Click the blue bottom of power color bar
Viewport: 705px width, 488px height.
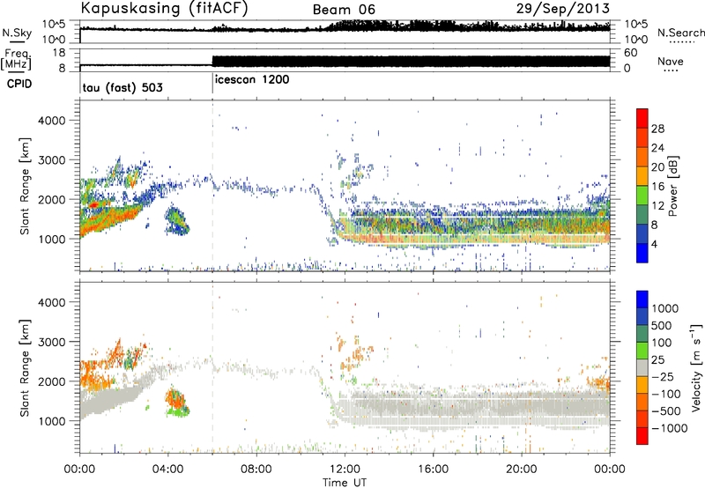coord(642,253)
